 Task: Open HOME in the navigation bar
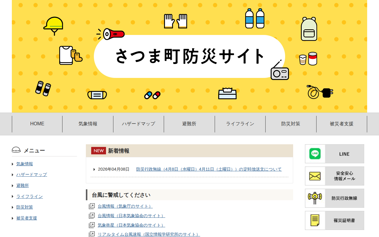point(37,124)
